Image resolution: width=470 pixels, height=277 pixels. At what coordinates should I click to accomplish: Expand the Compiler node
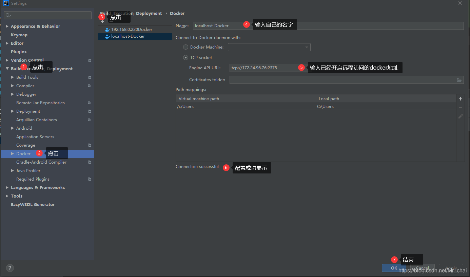pyautogui.click(x=13, y=86)
